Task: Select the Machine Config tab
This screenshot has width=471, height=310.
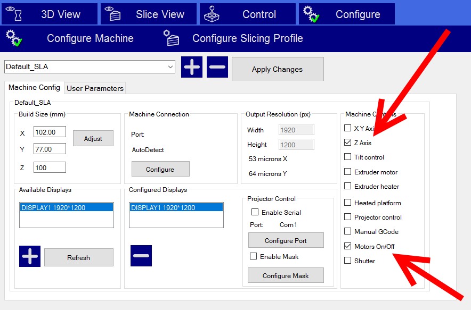Action: 34,87
